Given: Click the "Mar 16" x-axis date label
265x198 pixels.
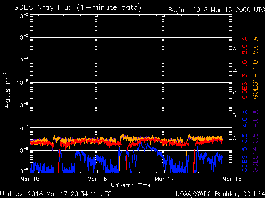Looking at the screenshot, I should (x=97, y=179).
